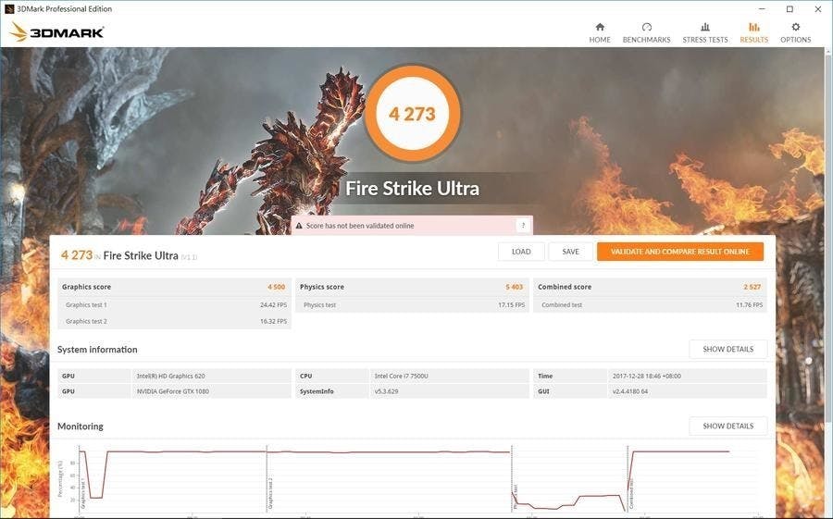
Task: Click the Combined score value 2 527
Action: tap(752, 287)
